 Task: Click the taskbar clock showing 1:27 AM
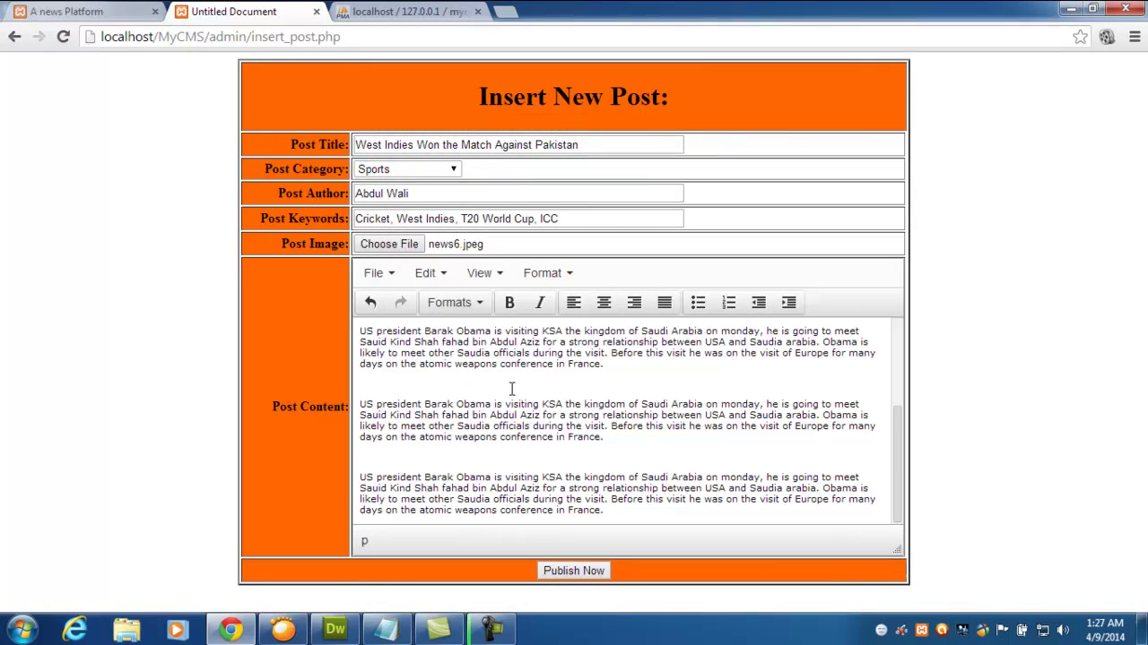pos(1105,630)
